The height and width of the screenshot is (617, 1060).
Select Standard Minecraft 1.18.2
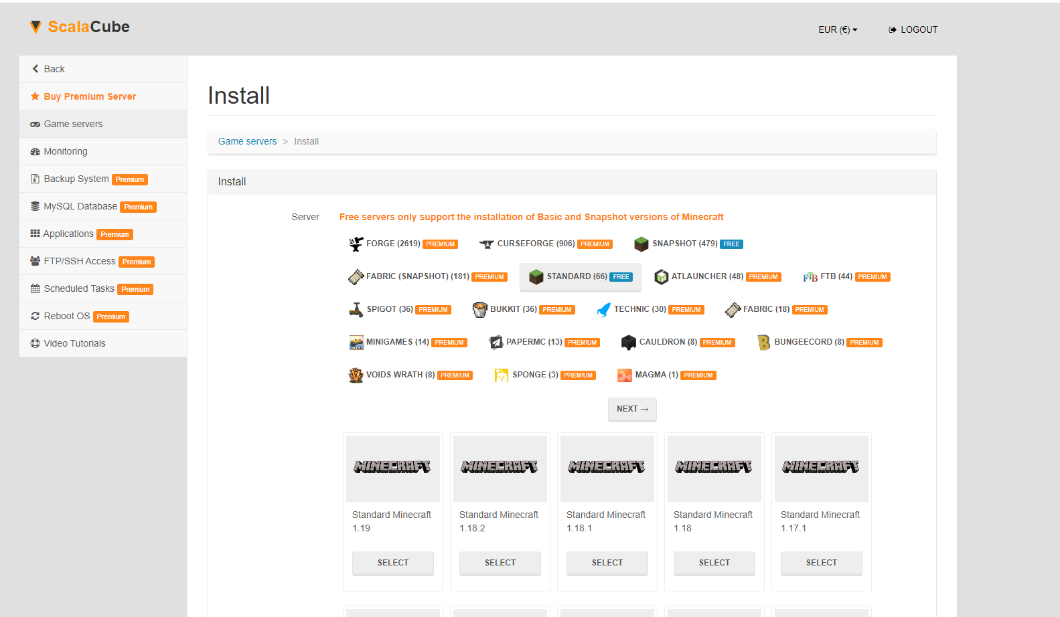click(500, 563)
